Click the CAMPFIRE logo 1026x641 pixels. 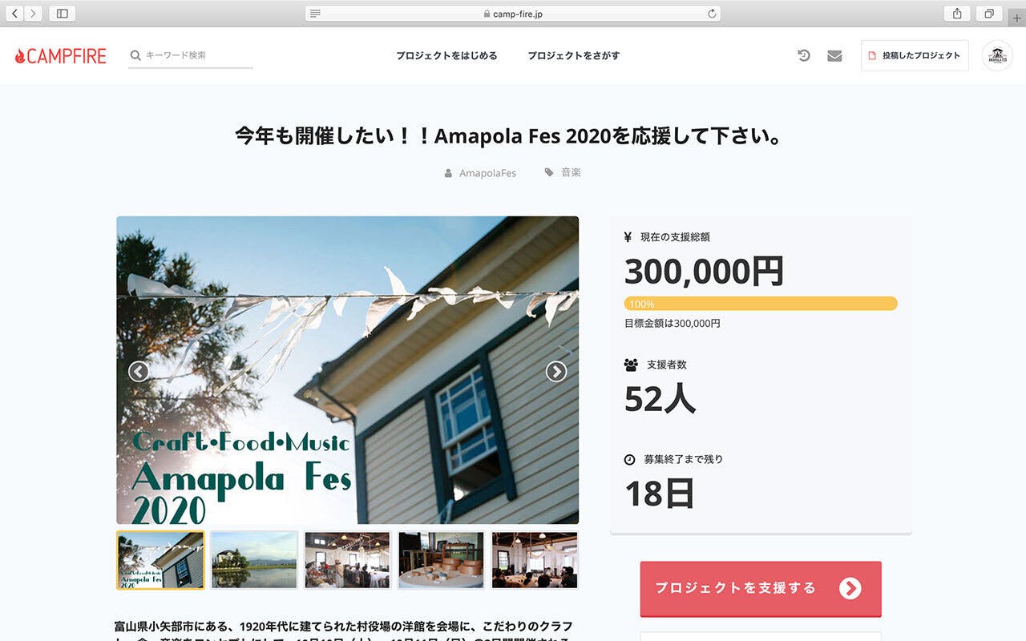pos(61,55)
